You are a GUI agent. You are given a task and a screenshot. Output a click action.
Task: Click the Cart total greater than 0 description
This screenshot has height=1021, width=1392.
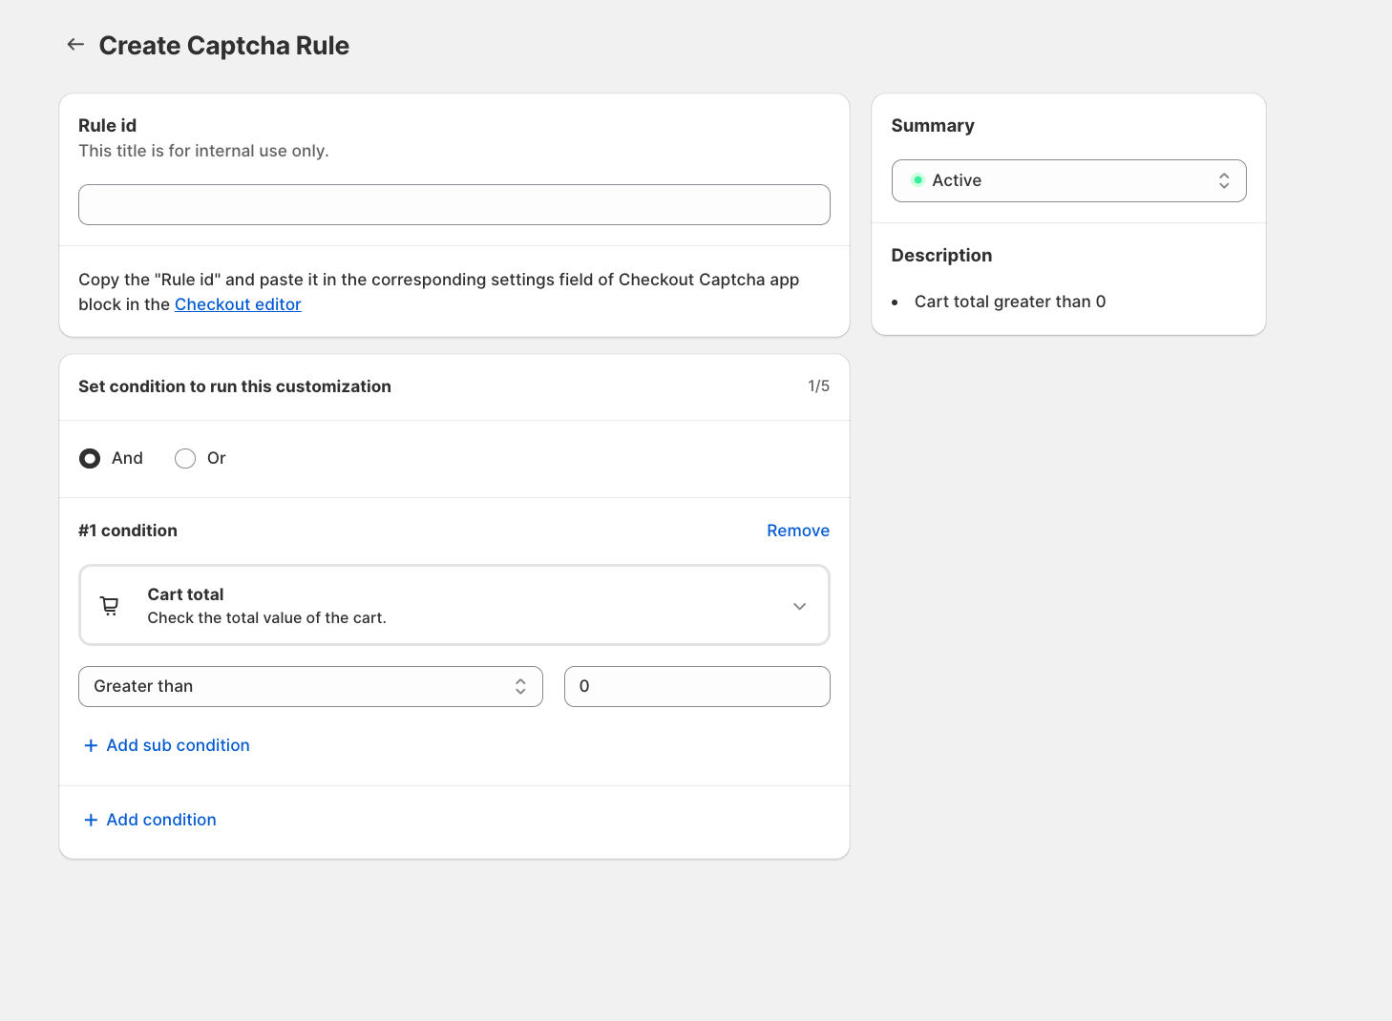click(x=1009, y=302)
